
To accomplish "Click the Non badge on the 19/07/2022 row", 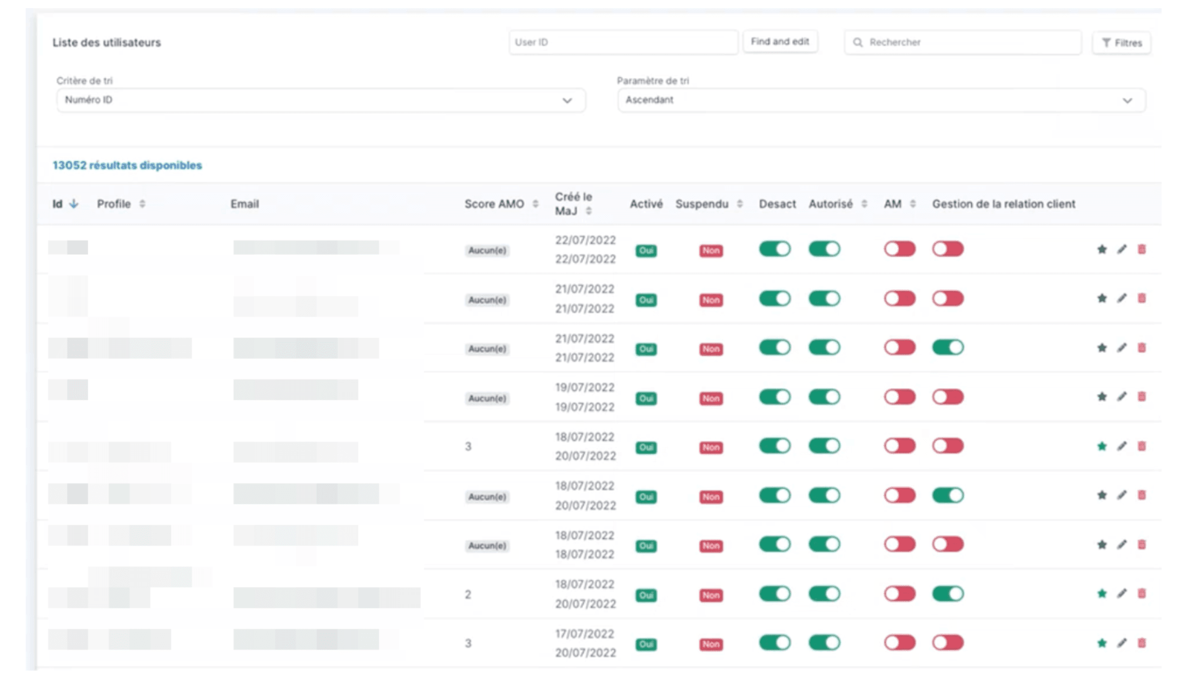I will (711, 399).
